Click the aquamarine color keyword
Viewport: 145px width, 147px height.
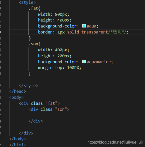(x=99, y=62)
